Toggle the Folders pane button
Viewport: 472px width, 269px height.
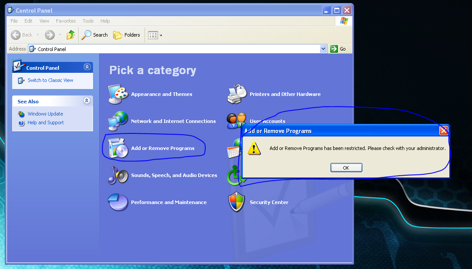point(127,35)
